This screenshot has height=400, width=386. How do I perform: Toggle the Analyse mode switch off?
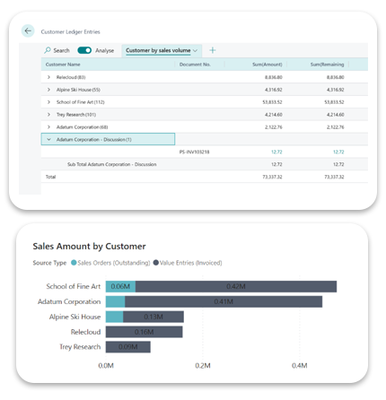point(84,50)
